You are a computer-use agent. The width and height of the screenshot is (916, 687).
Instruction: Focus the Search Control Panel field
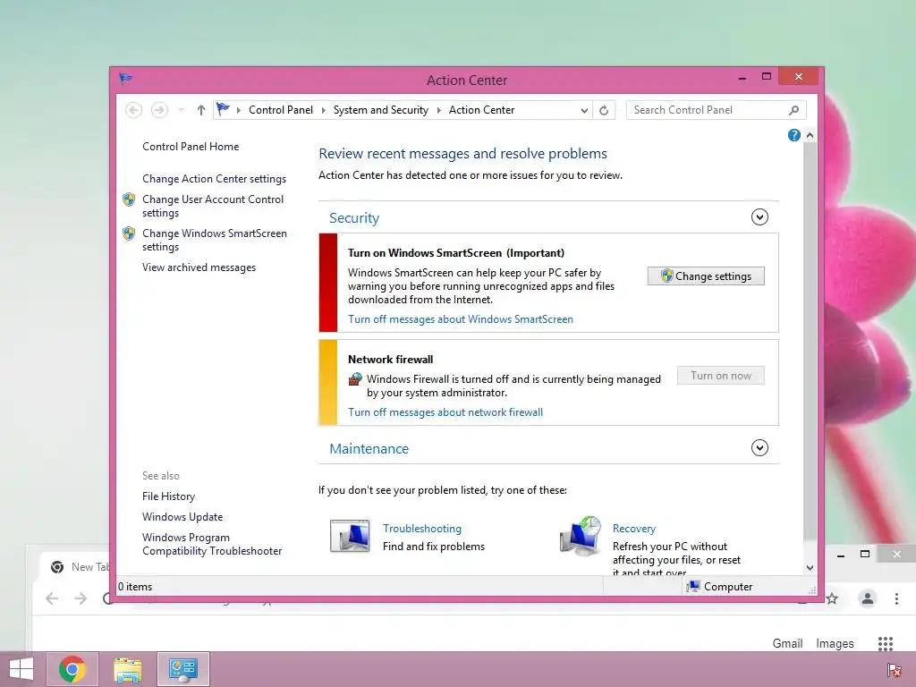[x=708, y=110]
